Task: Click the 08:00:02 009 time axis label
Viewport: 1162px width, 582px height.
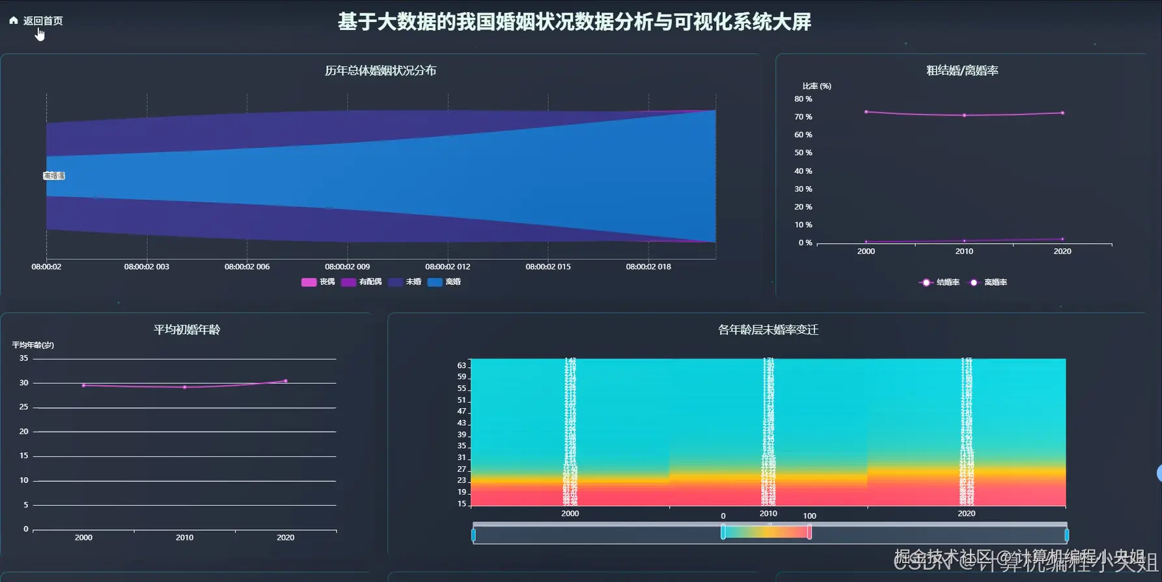Action: 348,266
